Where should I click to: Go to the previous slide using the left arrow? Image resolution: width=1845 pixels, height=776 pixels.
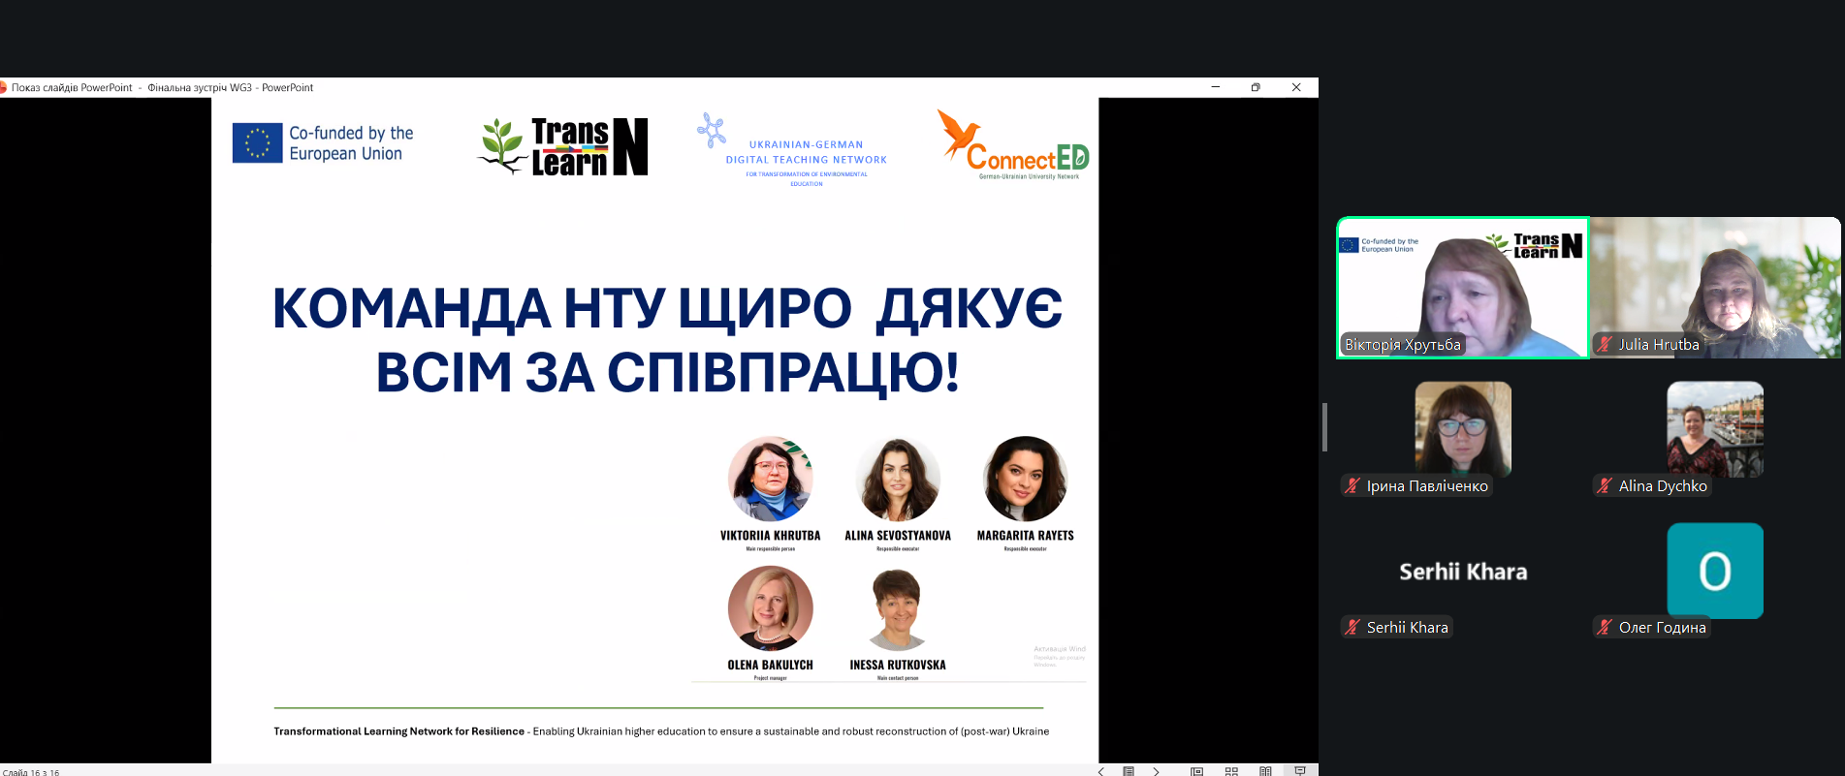(x=1100, y=771)
